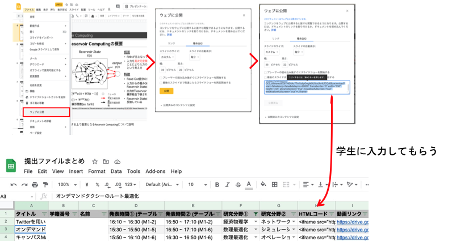The width and height of the screenshot is (452, 241).
Task: Open more toolbar options (three dots)
Action: [x=366, y=184]
